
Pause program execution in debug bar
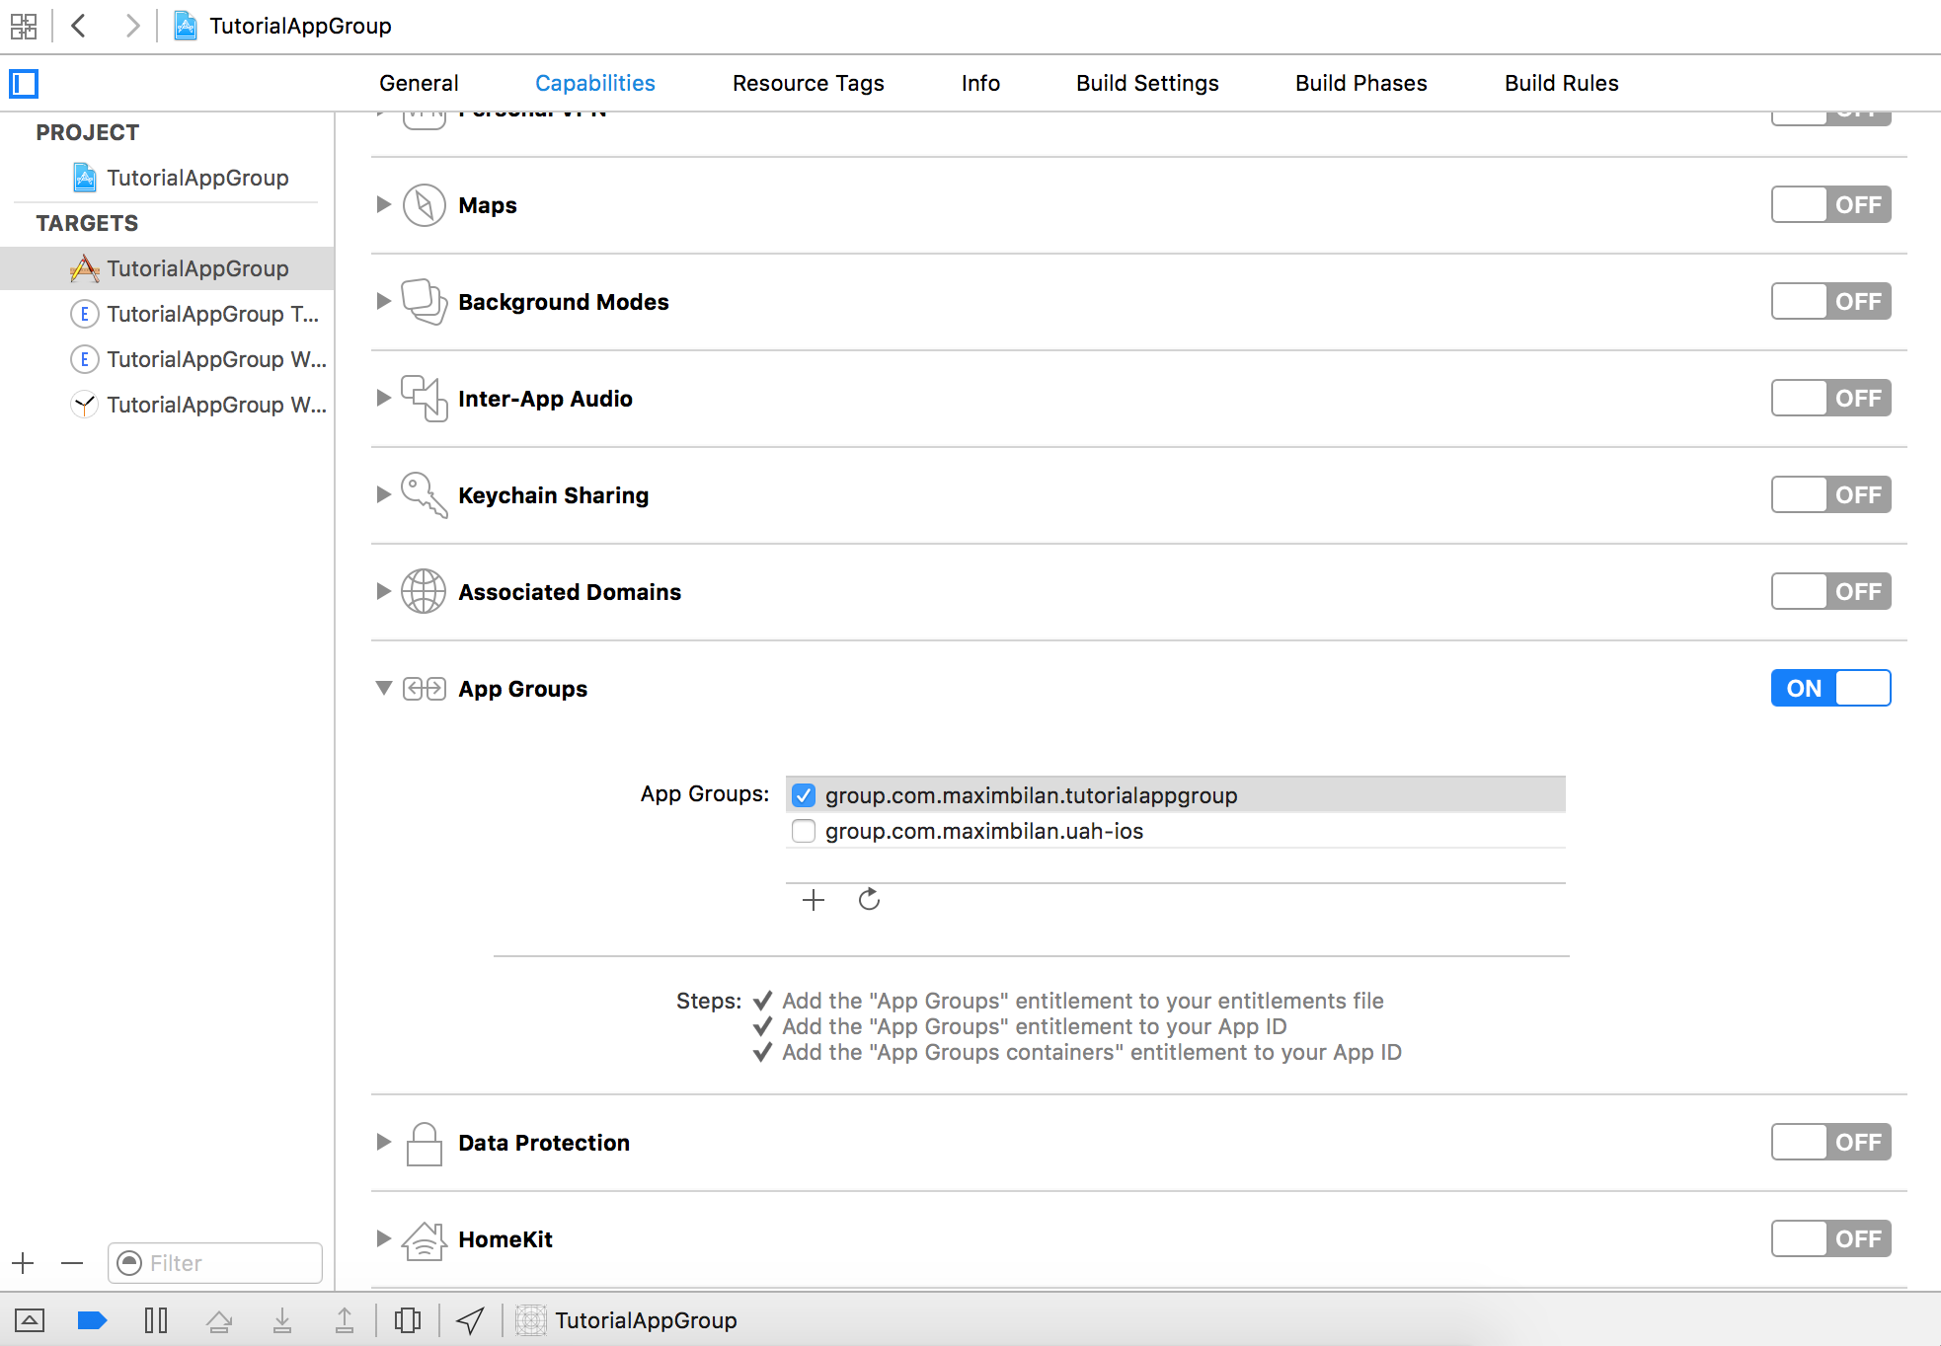coord(156,1320)
